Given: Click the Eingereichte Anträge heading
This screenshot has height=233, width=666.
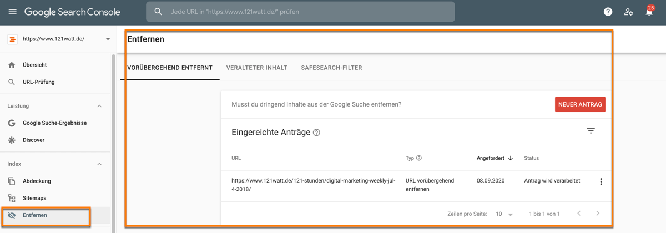Looking at the screenshot, I should coord(271,133).
